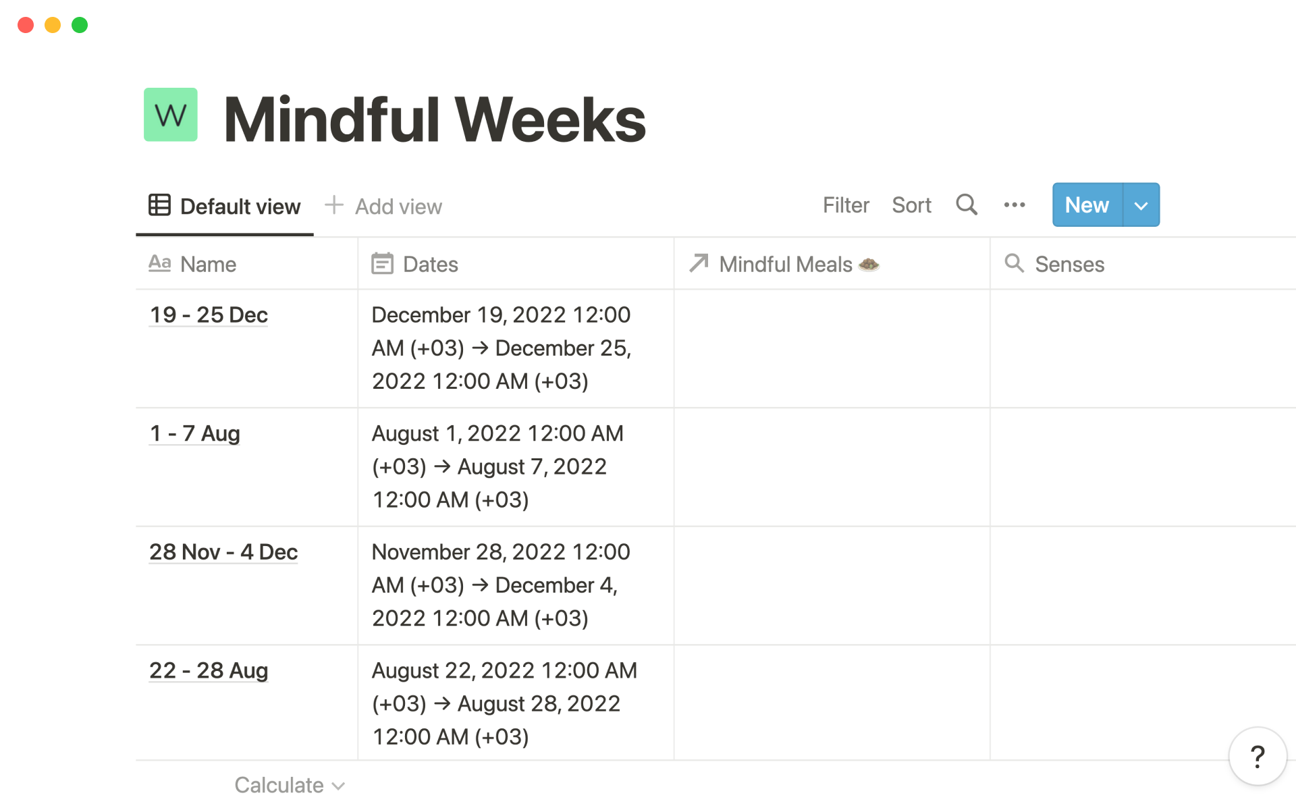Open the three-dot more options menu
Image resolution: width=1296 pixels, height=810 pixels.
tap(1014, 205)
